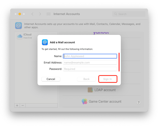Viewport: 161px width, 127px height.
Task: Add an account with the plus button
Action: pos(17,105)
